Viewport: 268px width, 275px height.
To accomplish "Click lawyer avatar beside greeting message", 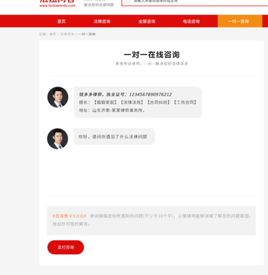I will click(x=58, y=139).
